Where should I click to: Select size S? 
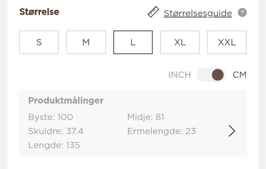(39, 42)
